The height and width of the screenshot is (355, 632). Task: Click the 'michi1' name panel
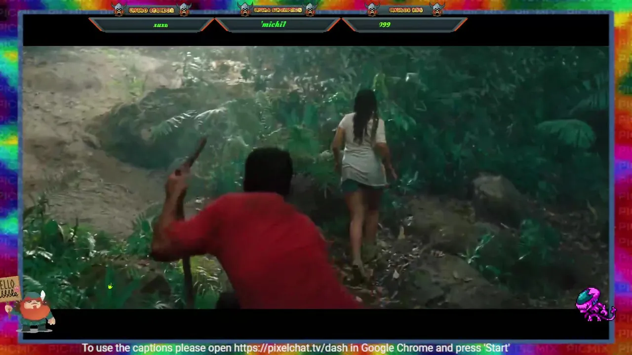[277, 25]
